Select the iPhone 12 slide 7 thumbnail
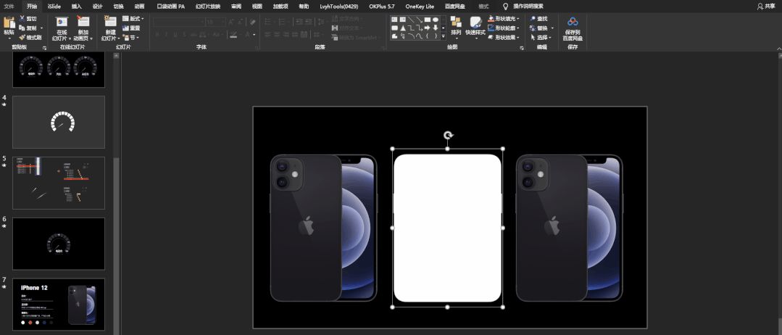This screenshot has height=335, width=782. point(59,304)
